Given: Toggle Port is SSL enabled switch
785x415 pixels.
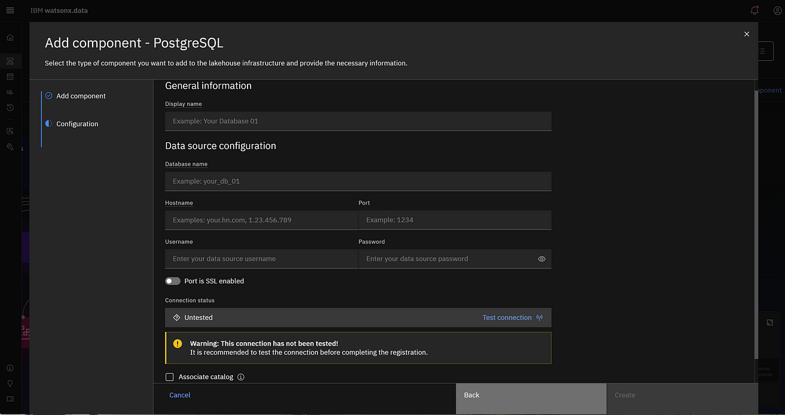Looking at the screenshot, I should [173, 281].
